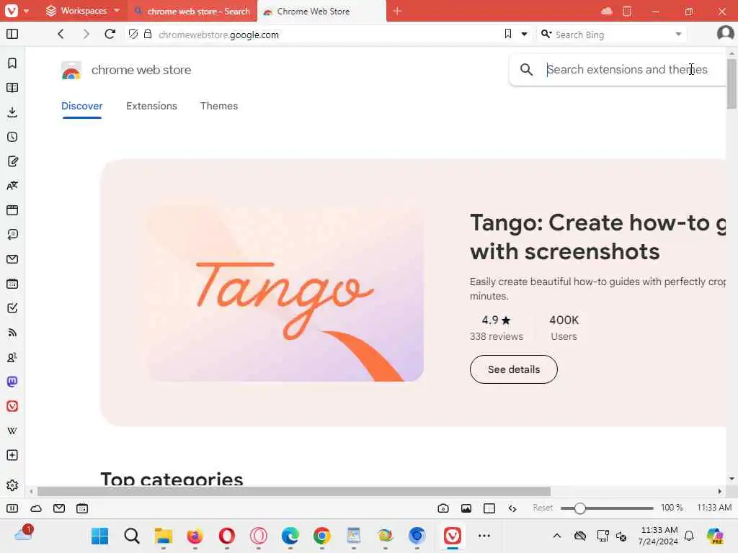Click the 4.9 star rating text

tap(496, 320)
